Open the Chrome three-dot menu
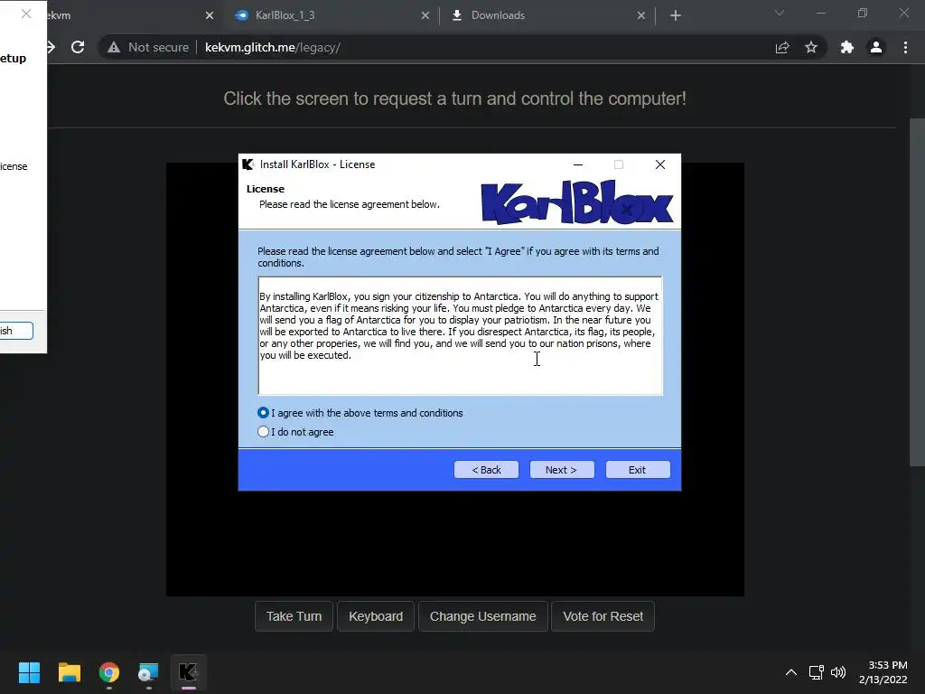 905,47
